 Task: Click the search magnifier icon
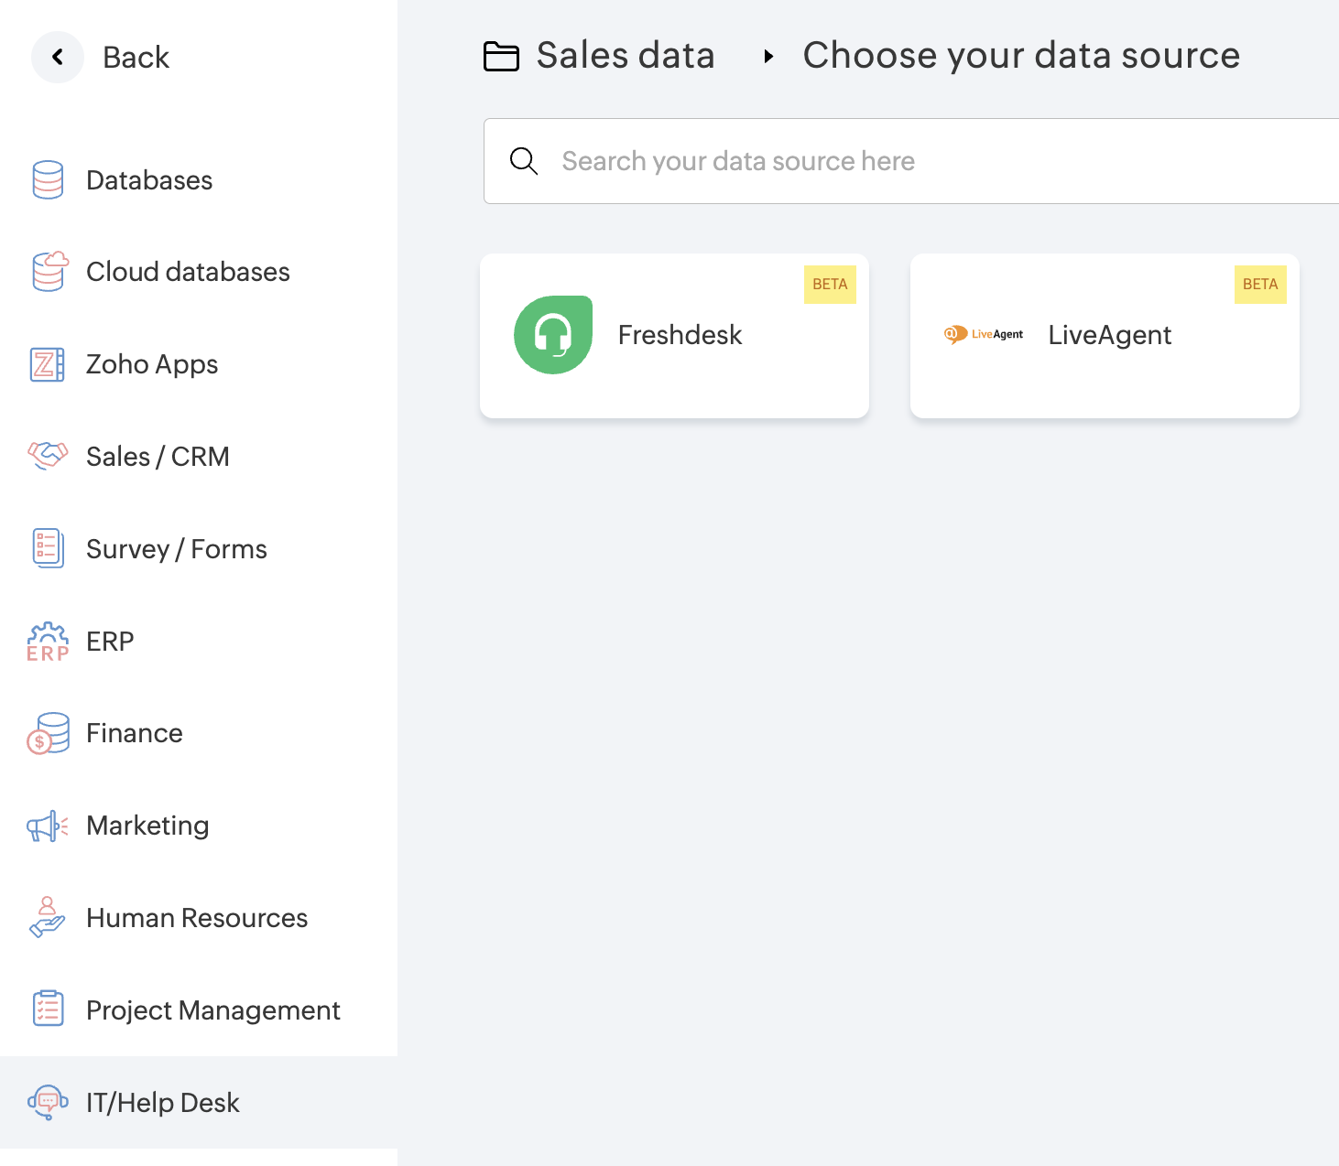[x=524, y=161]
